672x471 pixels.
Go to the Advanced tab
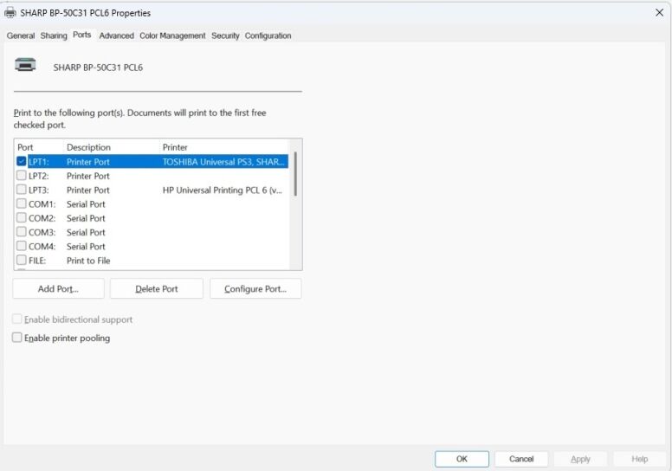(x=116, y=35)
